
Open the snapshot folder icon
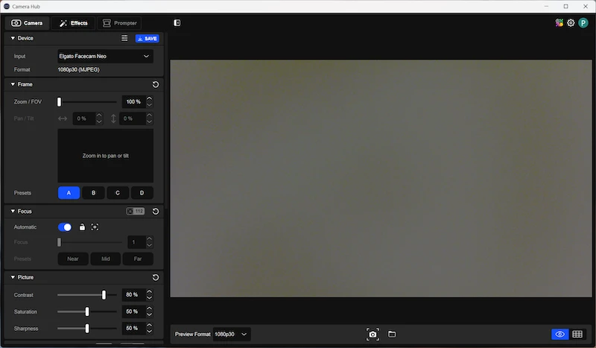[x=392, y=334]
